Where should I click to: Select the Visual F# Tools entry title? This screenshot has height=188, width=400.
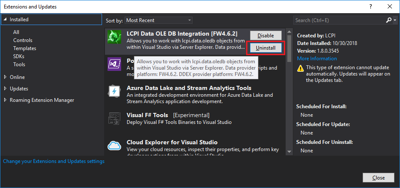tap(147, 115)
